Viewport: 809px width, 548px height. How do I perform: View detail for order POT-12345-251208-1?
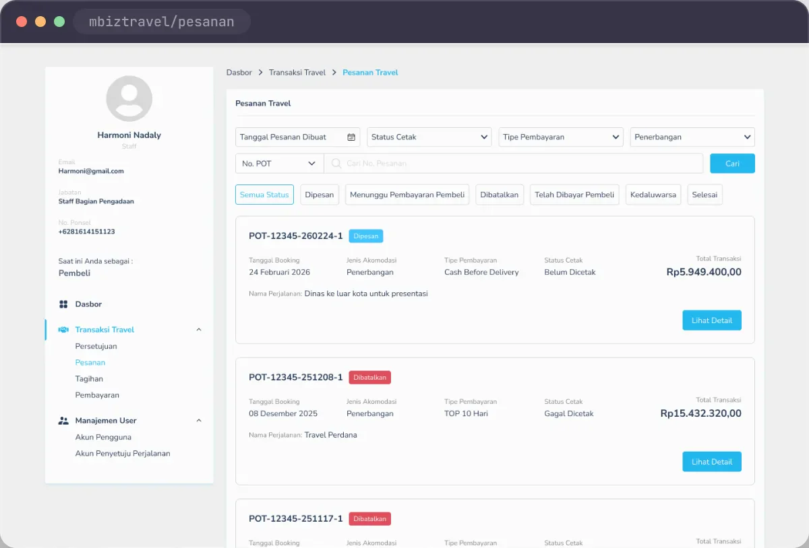point(712,462)
